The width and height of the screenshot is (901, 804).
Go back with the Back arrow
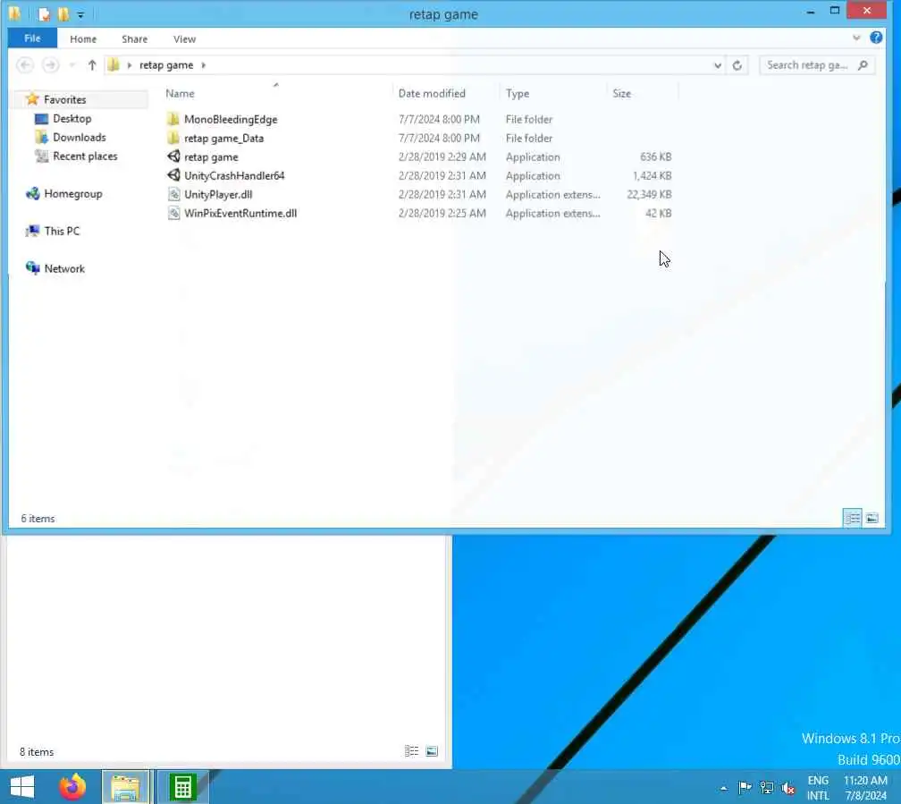tap(25, 65)
